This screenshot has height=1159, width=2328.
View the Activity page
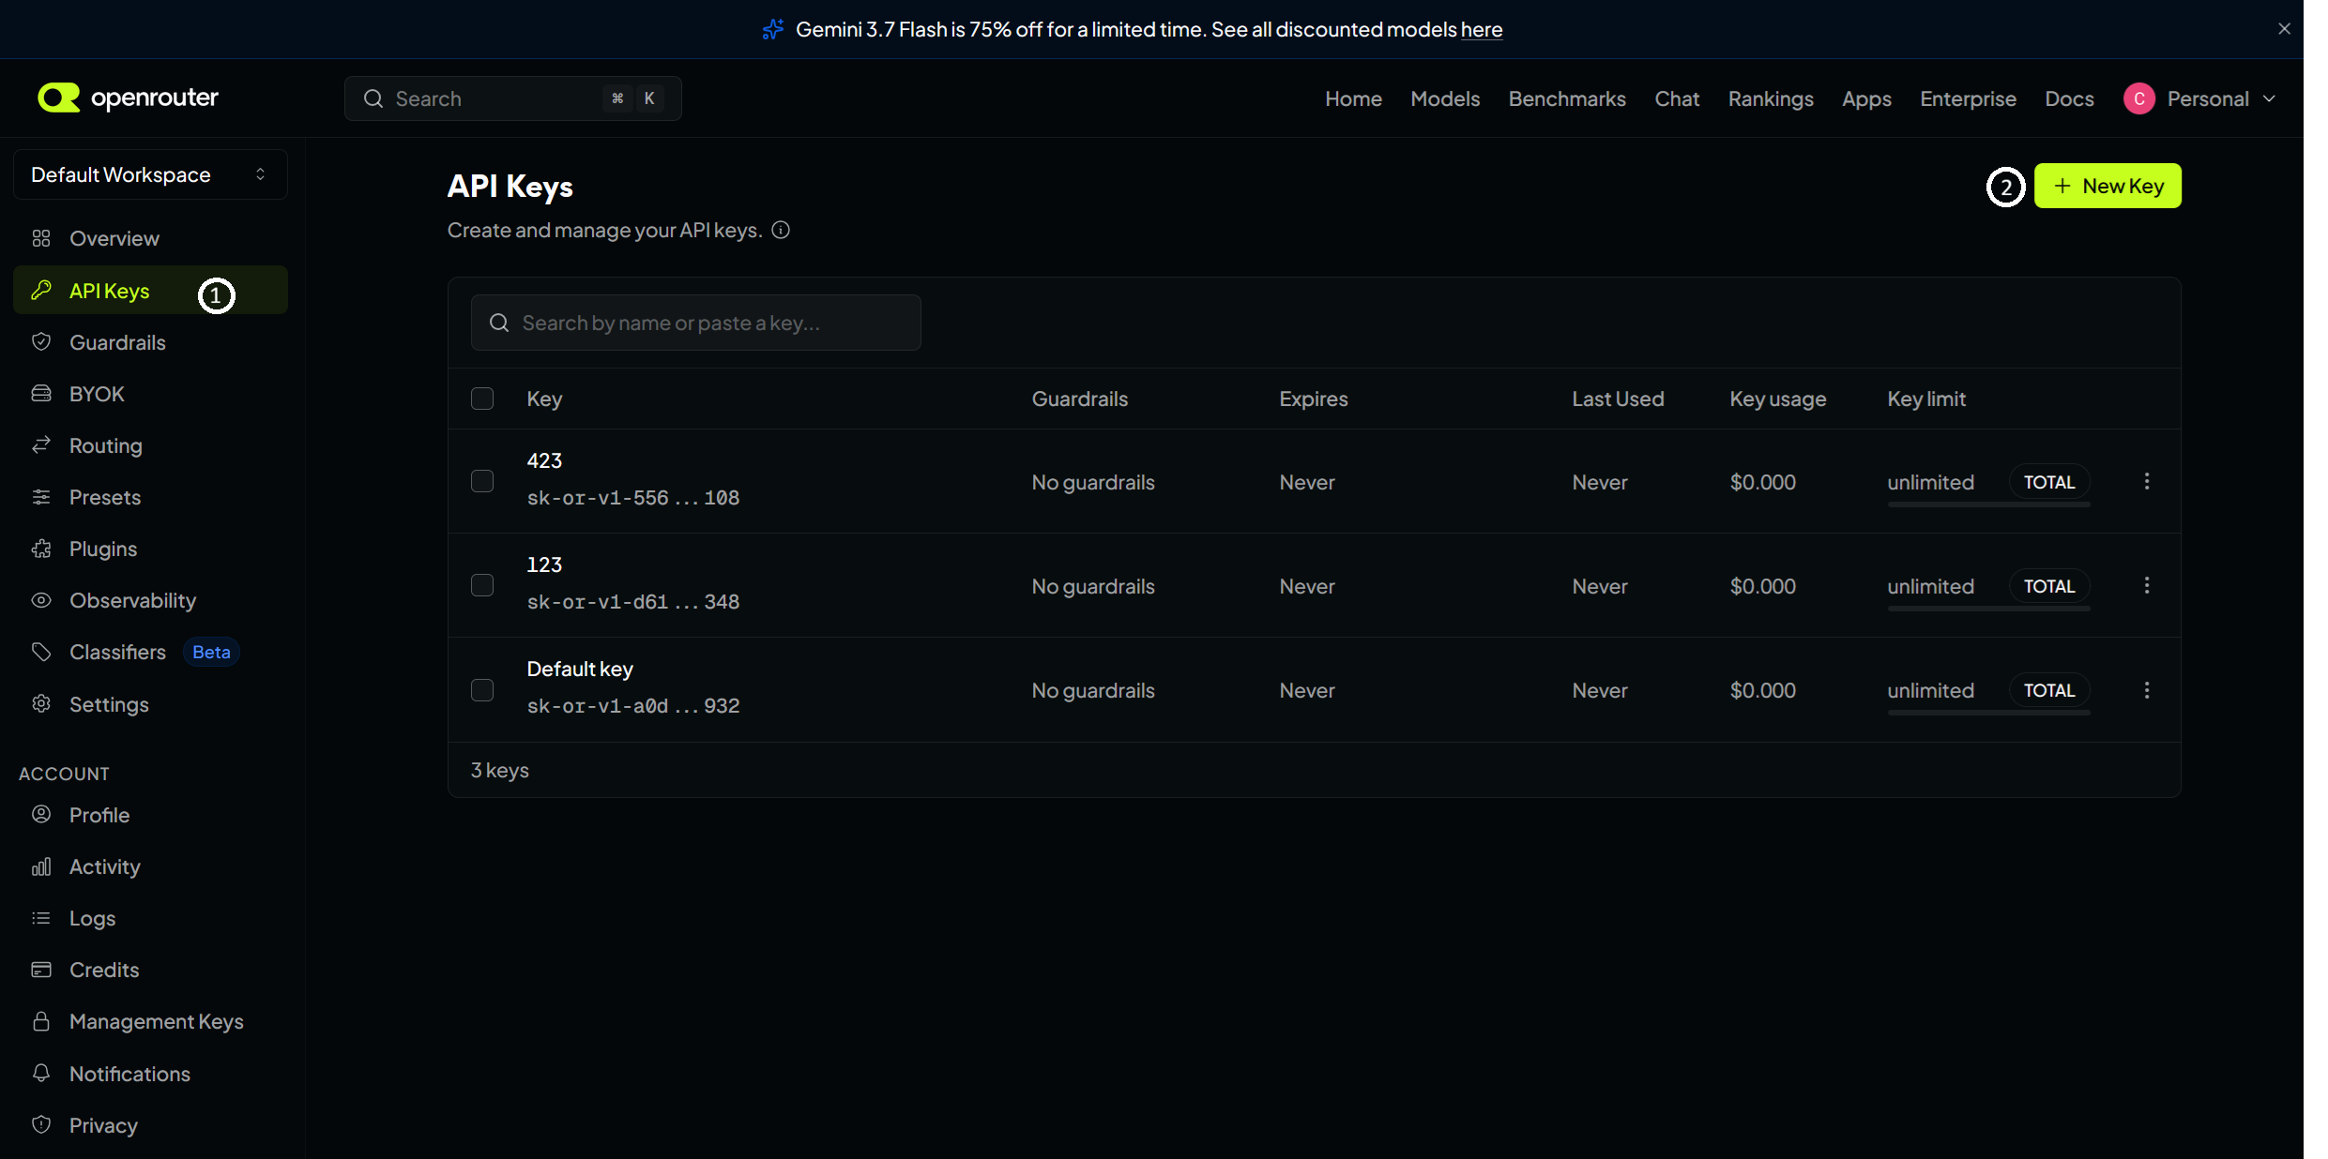click(150, 866)
